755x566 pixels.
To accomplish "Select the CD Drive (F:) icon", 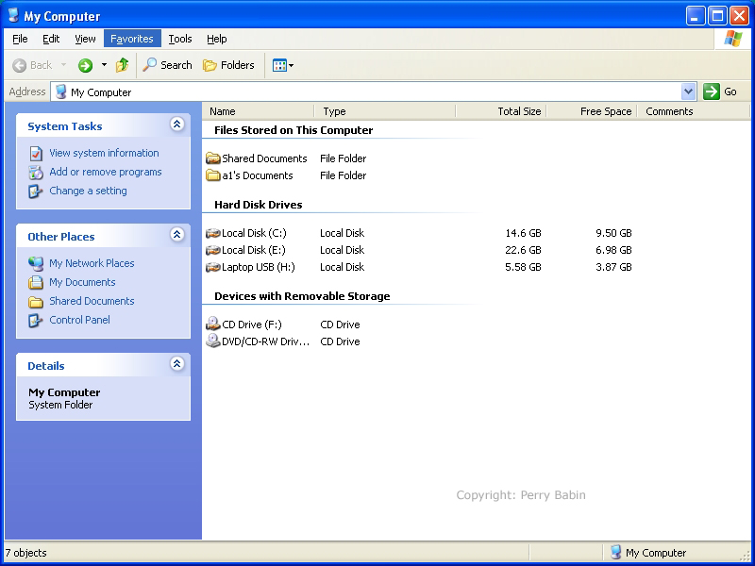I will click(213, 324).
